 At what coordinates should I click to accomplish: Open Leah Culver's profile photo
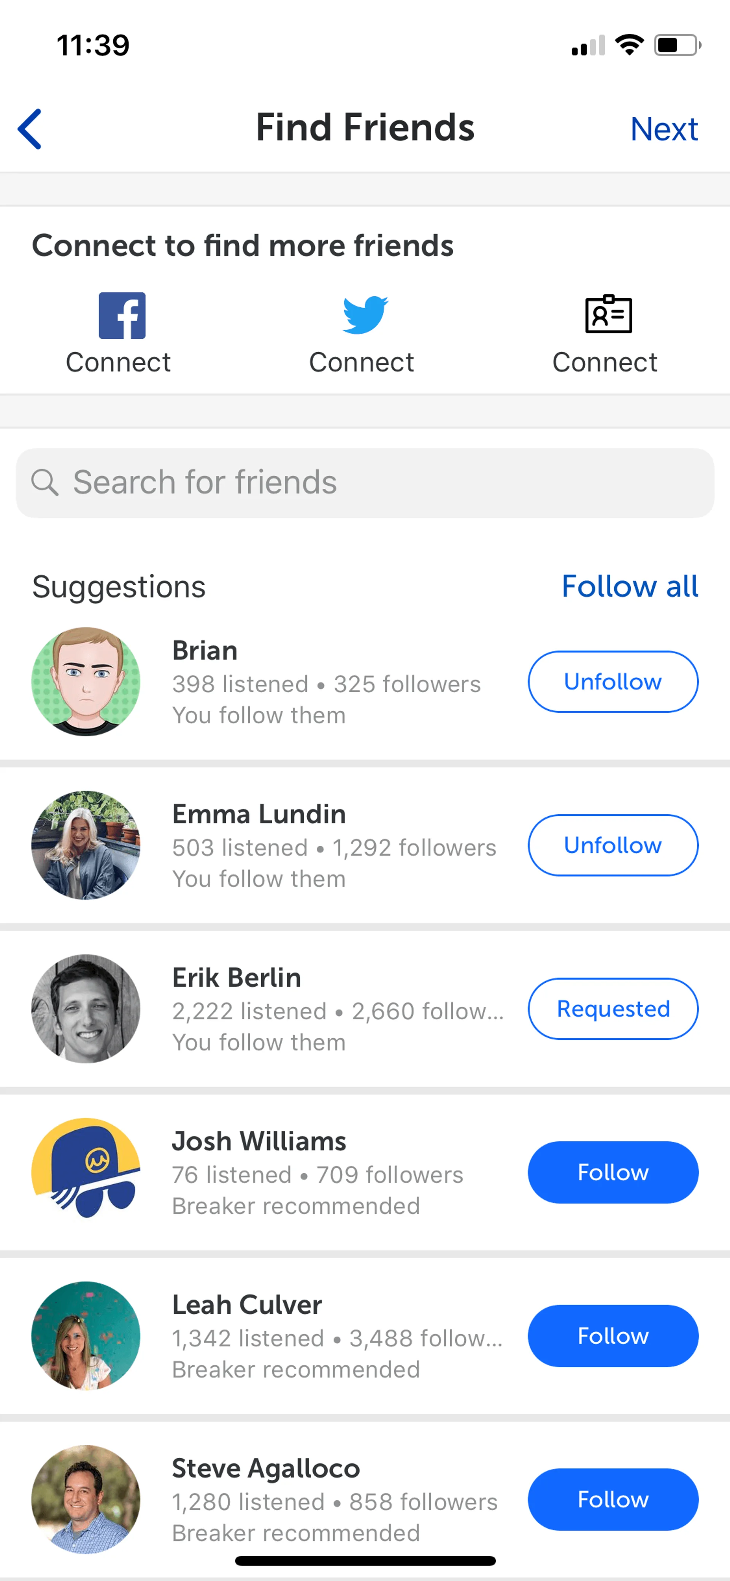(x=86, y=1336)
